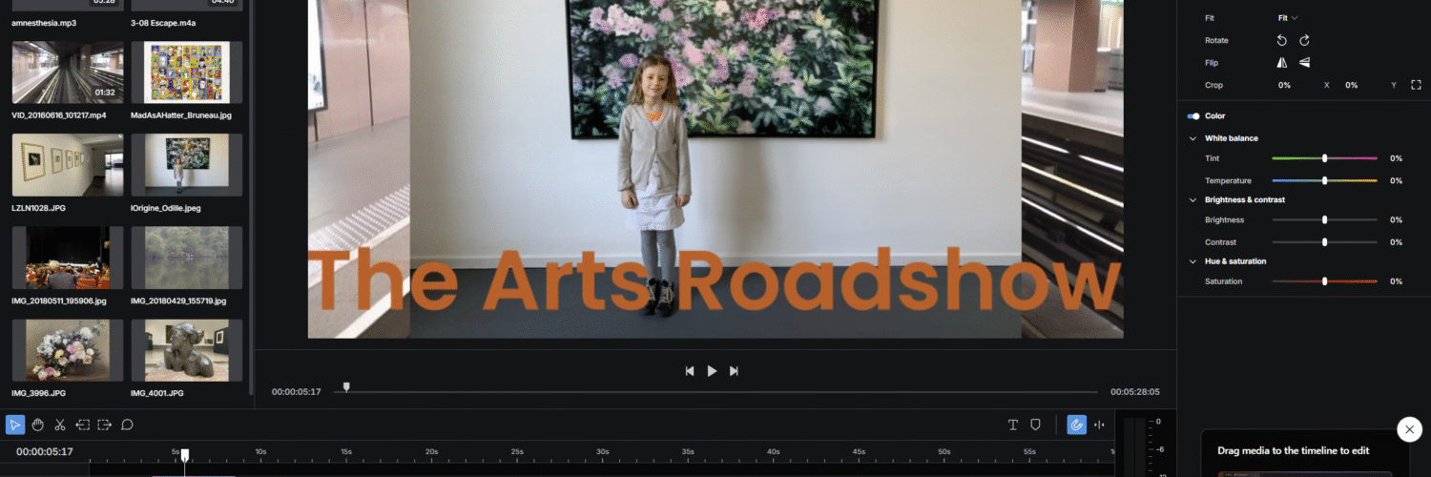
Task: Click the Brightness slider handle
Action: pyautogui.click(x=1324, y=219)
